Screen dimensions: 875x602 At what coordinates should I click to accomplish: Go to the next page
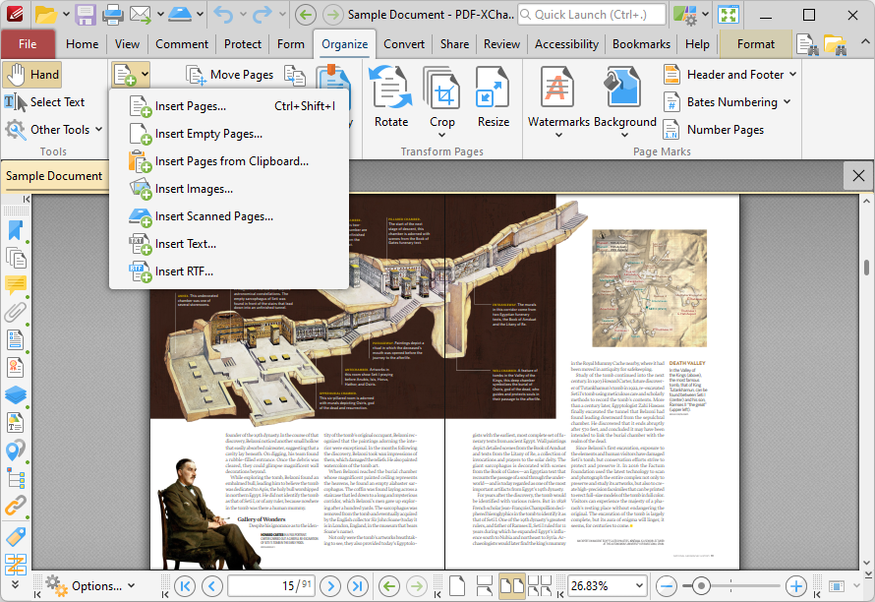[330, 586]
